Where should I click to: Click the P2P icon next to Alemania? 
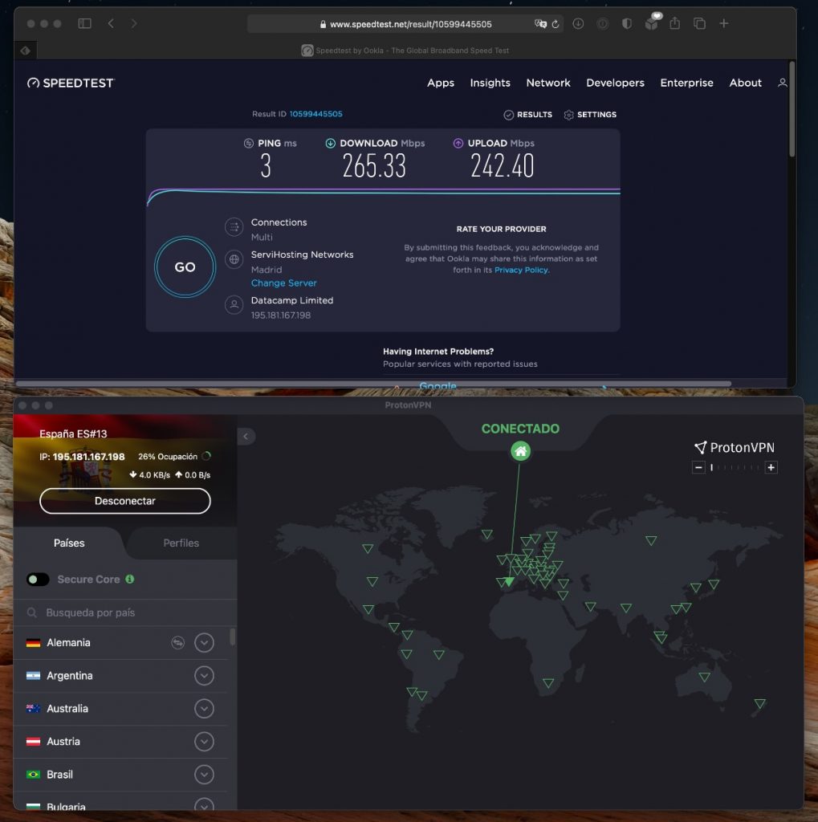pos(178,643)
